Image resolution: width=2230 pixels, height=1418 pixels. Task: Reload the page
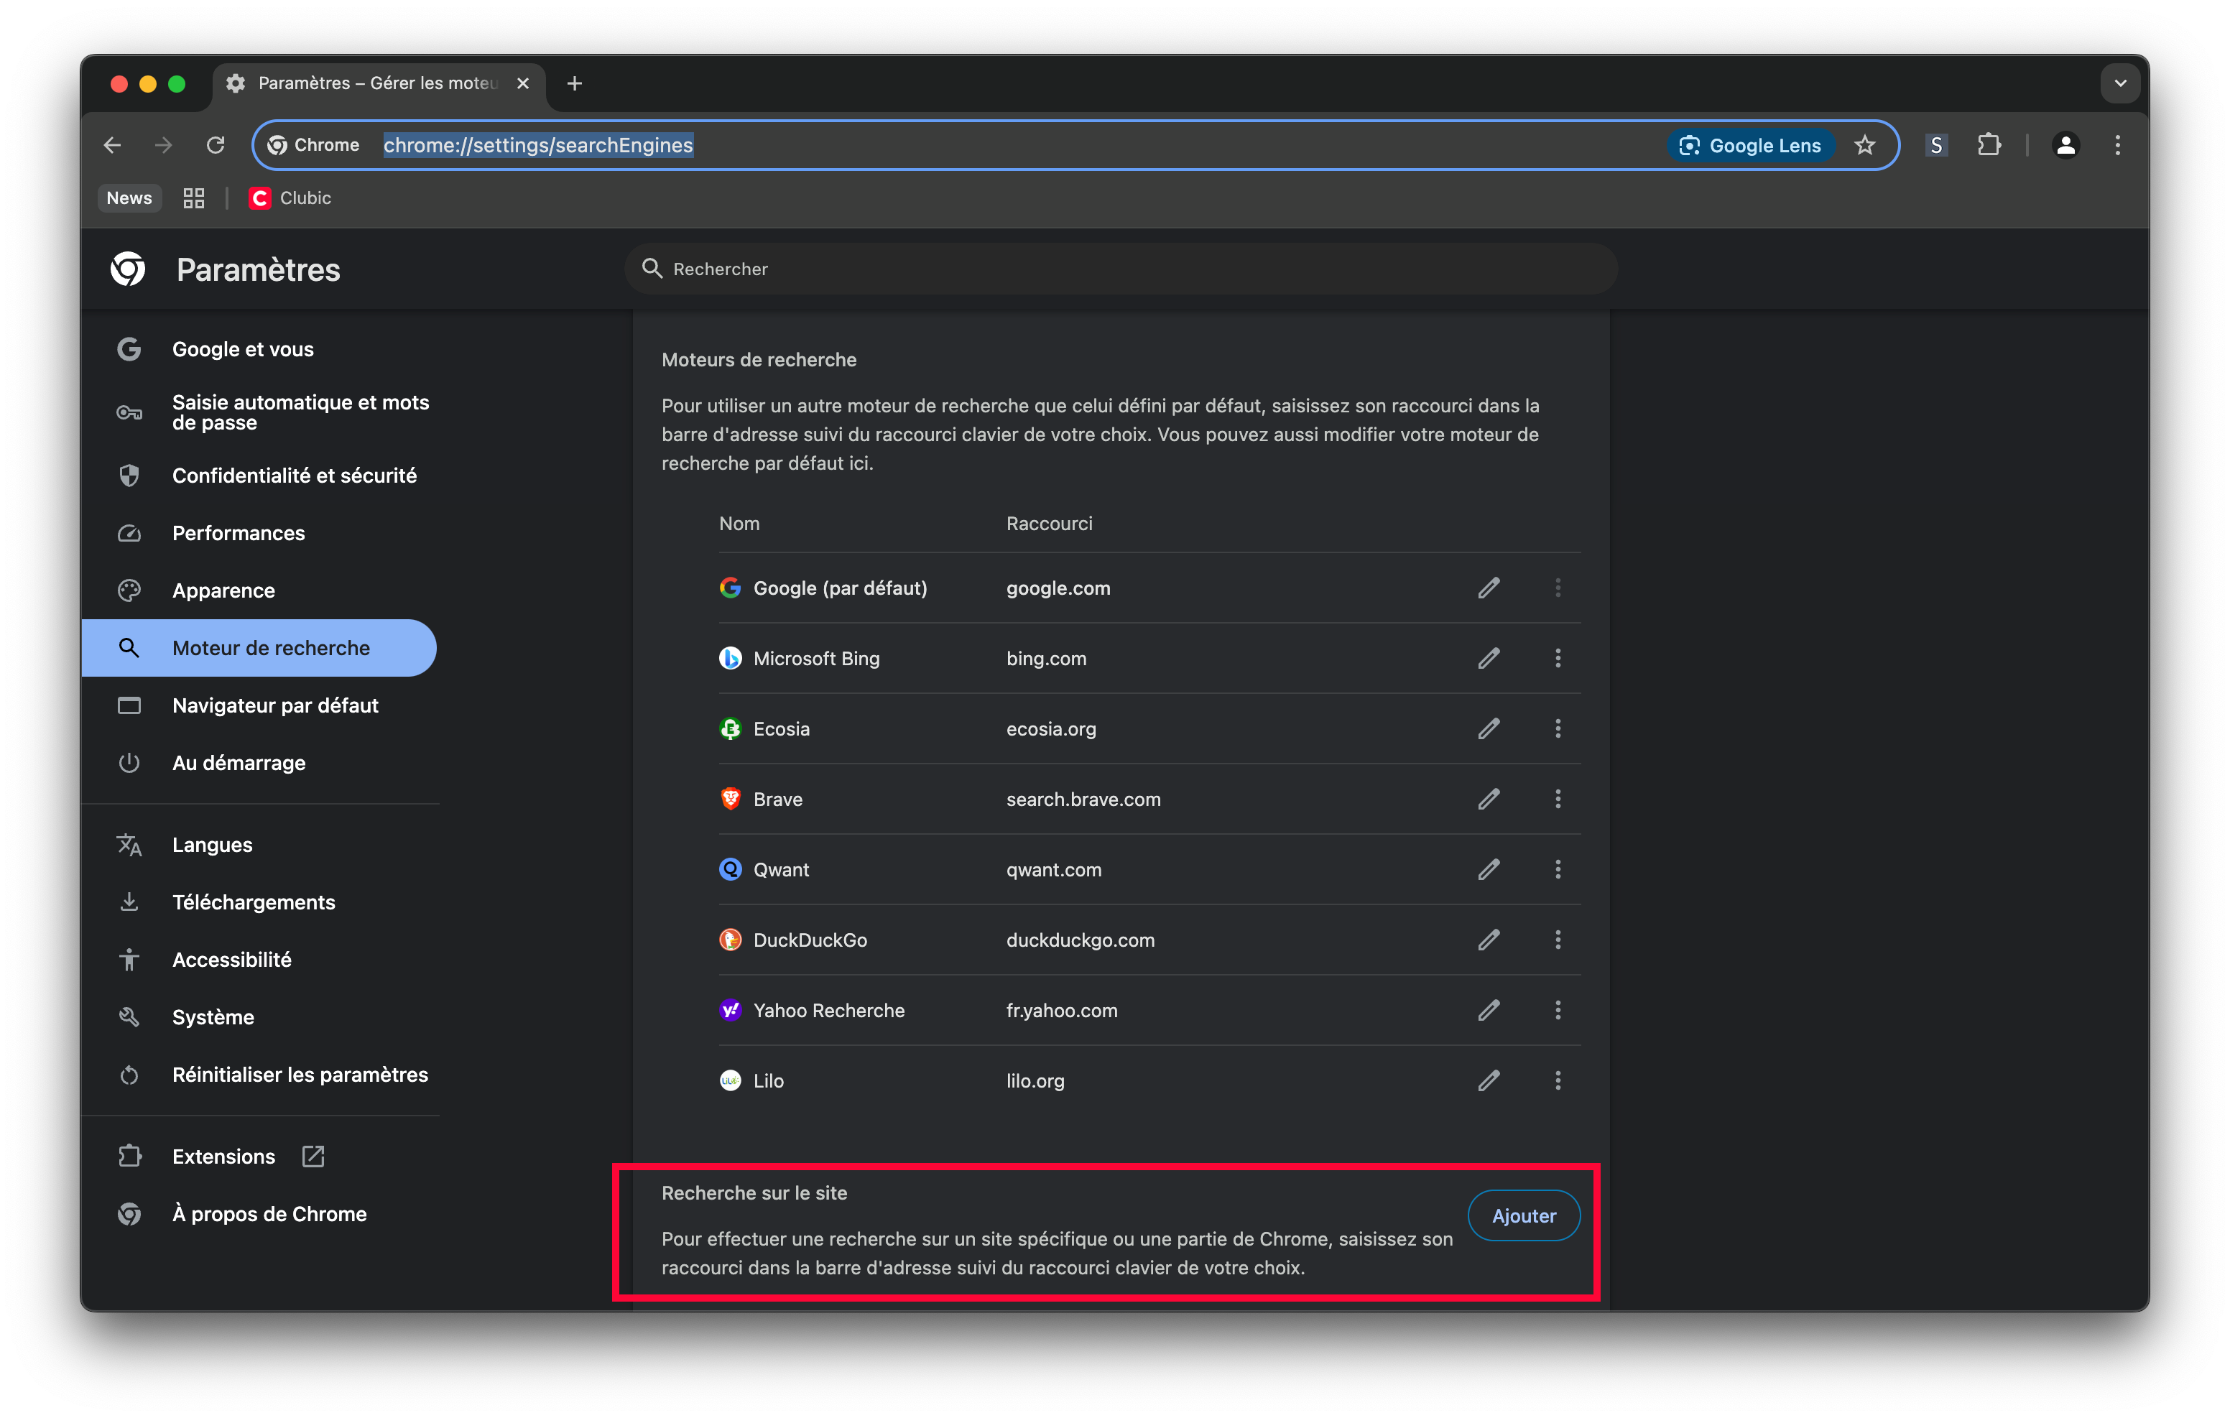pyautogui.click(x=216, y=145)
